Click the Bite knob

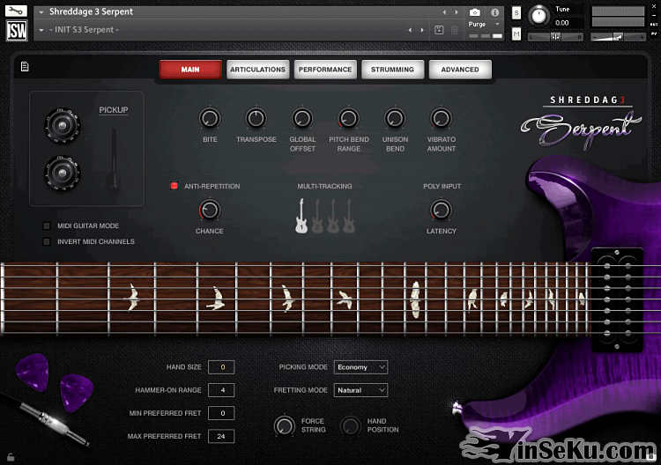210,118
